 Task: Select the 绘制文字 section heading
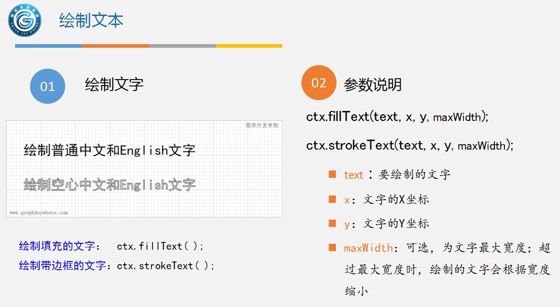[114, 84]
